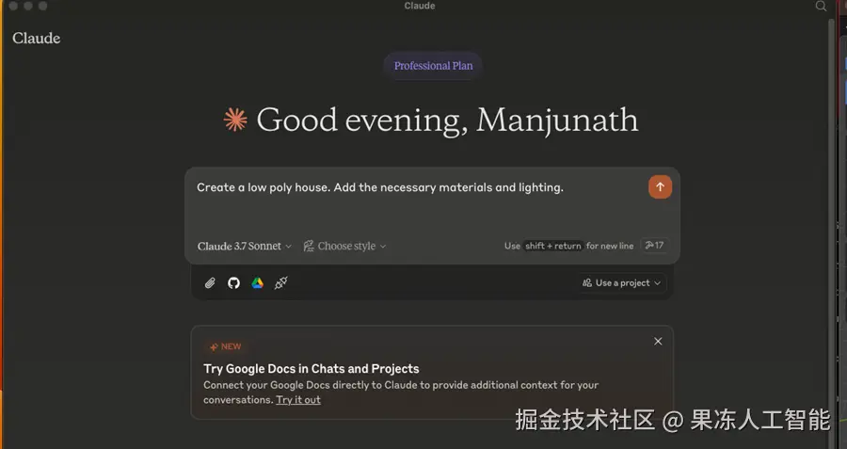Screen dimensions: 847x449
Task: Open the Claude 3.7 Sonnet model selector
Action: coord(244,246)
